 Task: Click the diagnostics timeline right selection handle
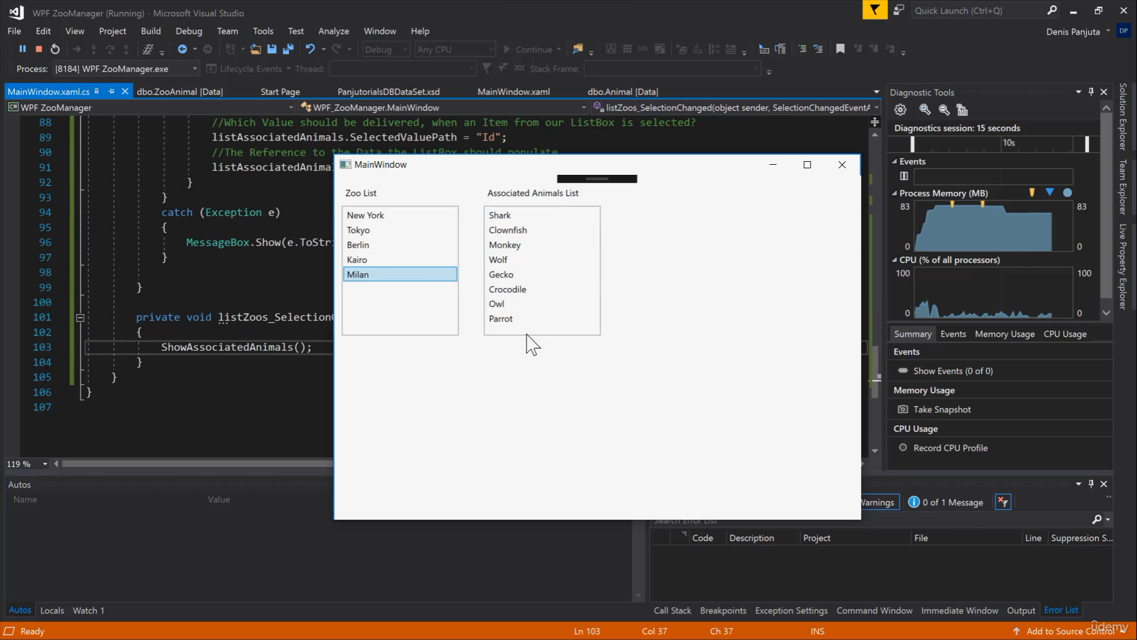[x=1087, y=144]
